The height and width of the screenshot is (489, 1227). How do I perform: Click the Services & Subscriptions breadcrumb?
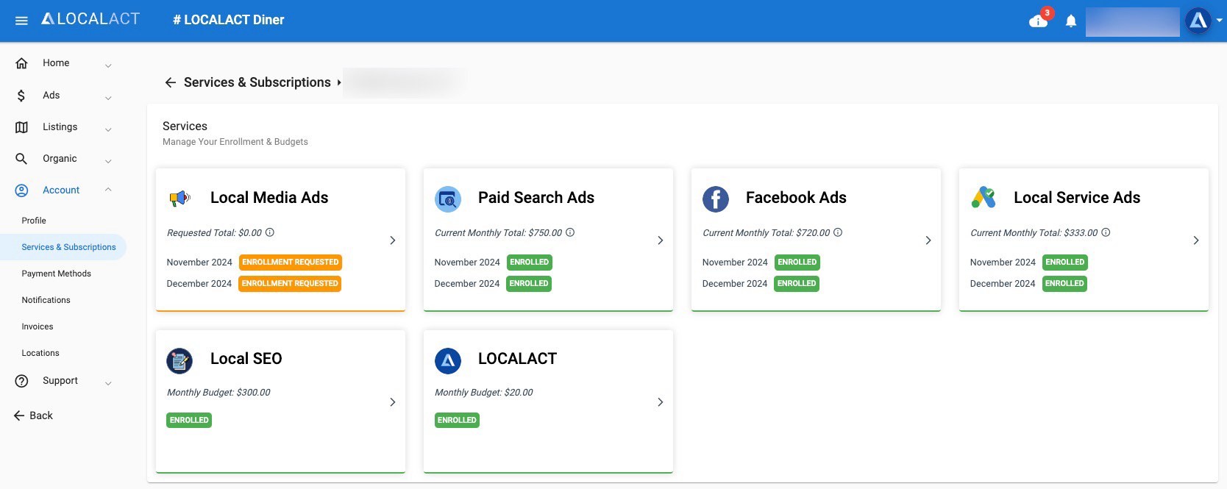point(257,82)
